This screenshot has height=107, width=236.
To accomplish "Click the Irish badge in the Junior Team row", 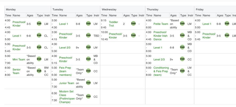I will tap(88, 83).
